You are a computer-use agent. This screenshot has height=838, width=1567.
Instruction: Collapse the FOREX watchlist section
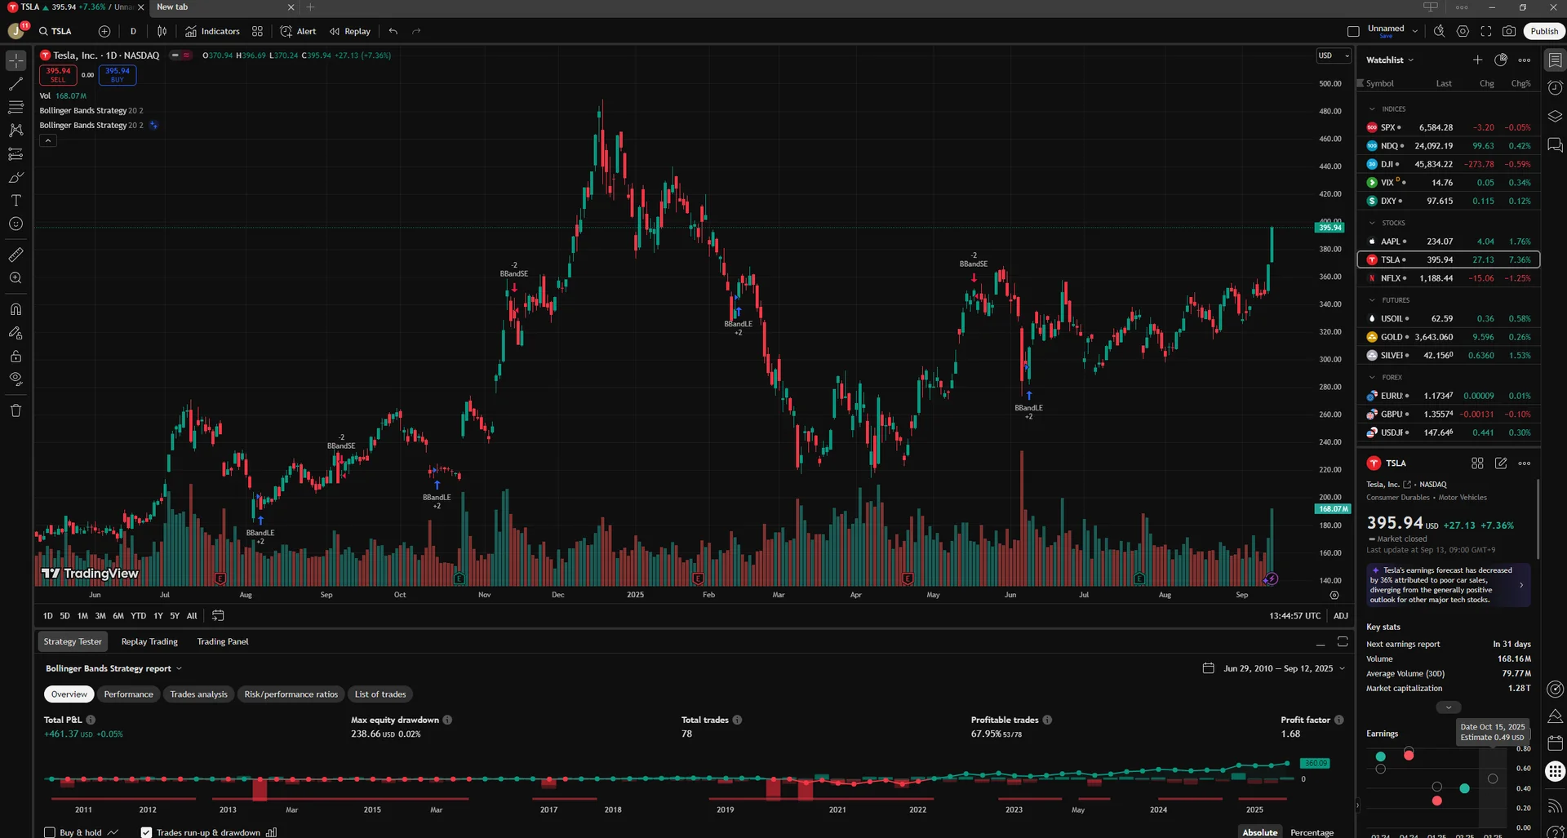pyautogui.click(x=1371, y=377)
